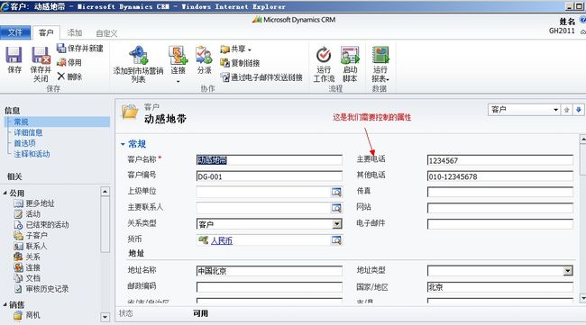
Task: Go to Details (详细信息) section
Action: [28, 132]
